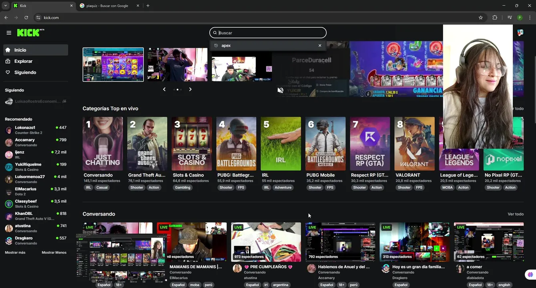The width and height of the screenshot is (536, 288).
Task: Go to previous carousel slide
Action: tap(164, 89)
